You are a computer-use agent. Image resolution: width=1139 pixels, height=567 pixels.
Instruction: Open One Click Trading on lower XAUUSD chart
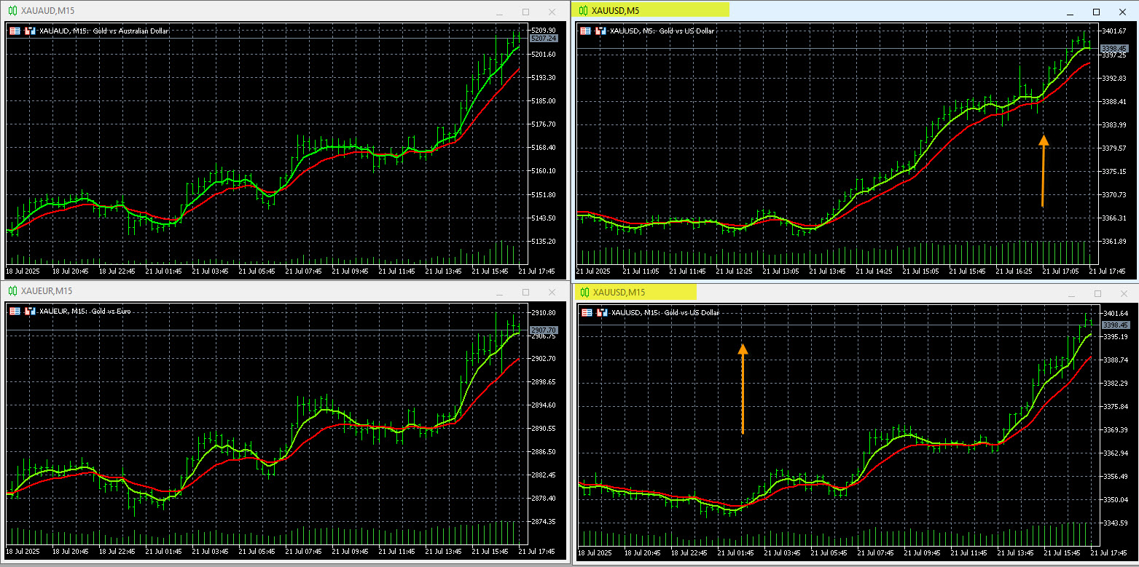(x=587, y=312)
